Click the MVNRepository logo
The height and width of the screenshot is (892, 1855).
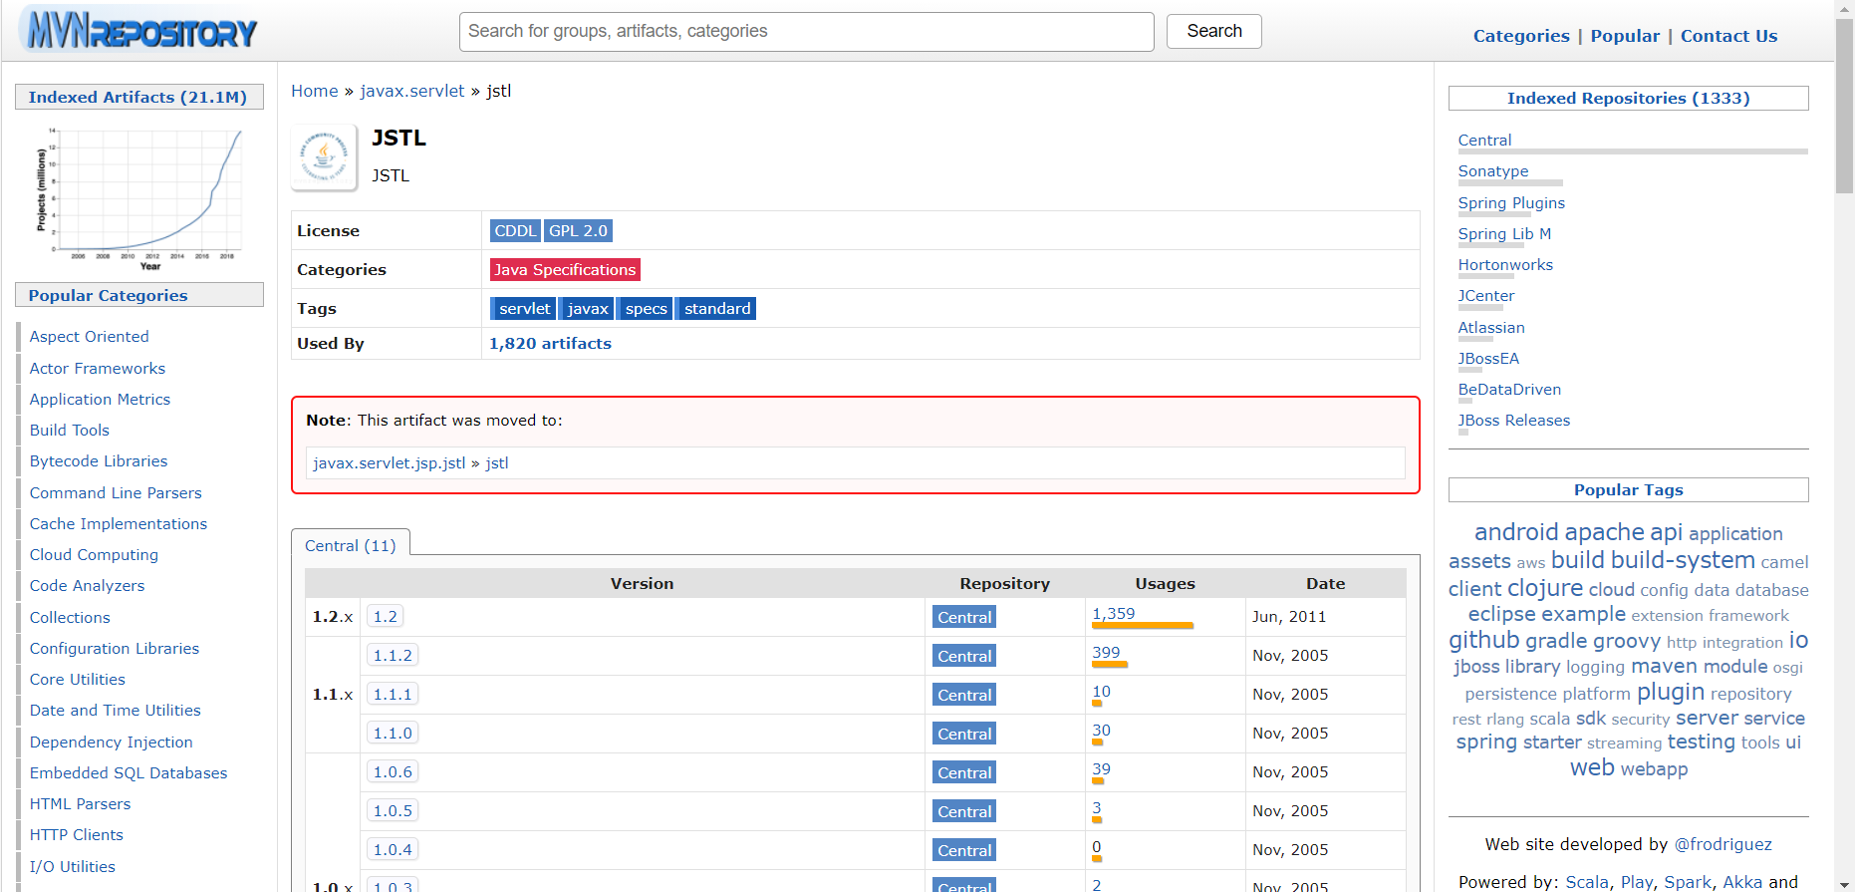[140, 31]
